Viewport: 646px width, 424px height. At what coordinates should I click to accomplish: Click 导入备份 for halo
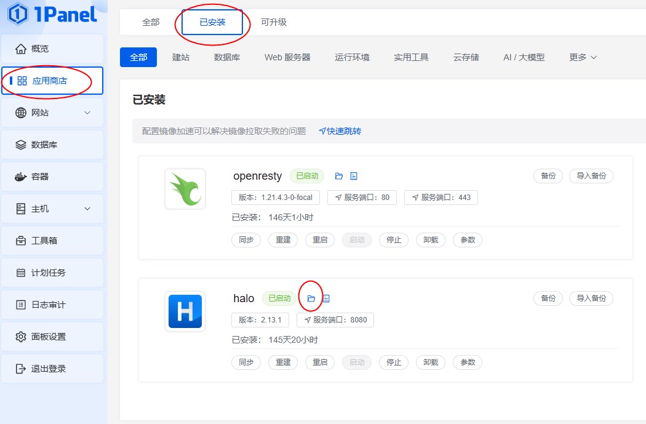click(x=591, y=298)
